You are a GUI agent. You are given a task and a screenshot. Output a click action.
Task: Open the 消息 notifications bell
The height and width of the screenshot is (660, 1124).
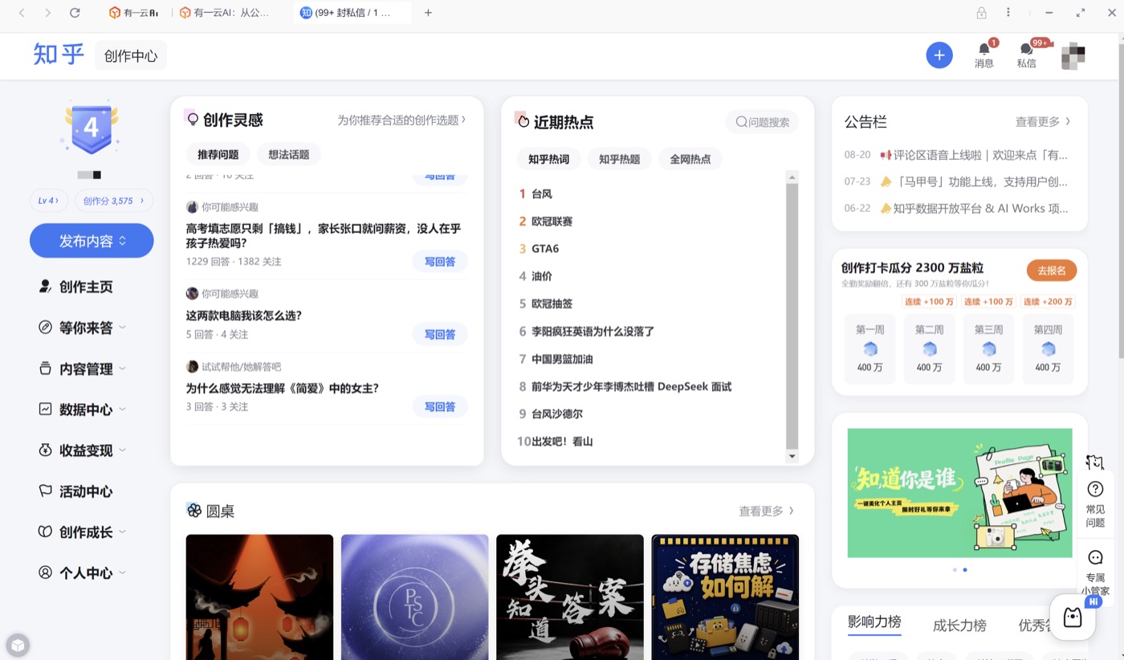(984, 55)
